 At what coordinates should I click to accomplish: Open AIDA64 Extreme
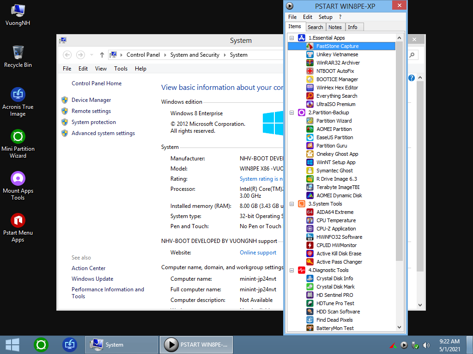pyautogui.click(x=335, y=212)
